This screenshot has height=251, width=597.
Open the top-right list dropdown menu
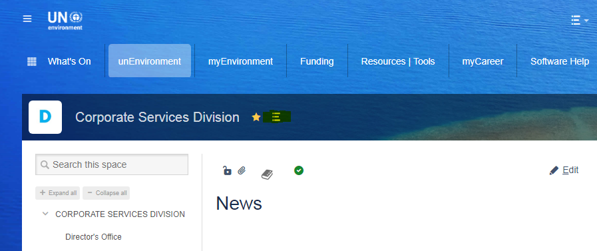(580, 20)
